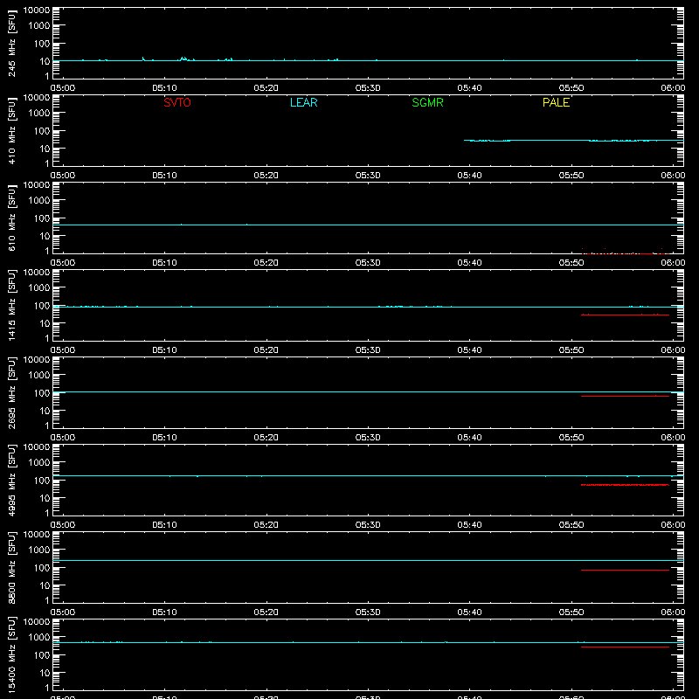
Task: Click the 1000 y-axis label in 15400 MHz panel
Action: point(39,638)
